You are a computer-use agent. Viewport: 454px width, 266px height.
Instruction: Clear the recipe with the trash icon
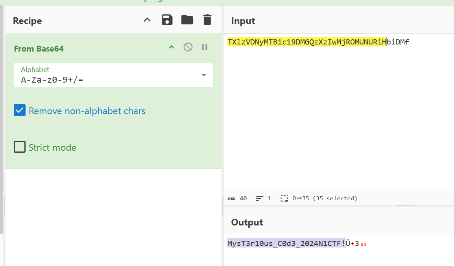[x=207, y=20]
